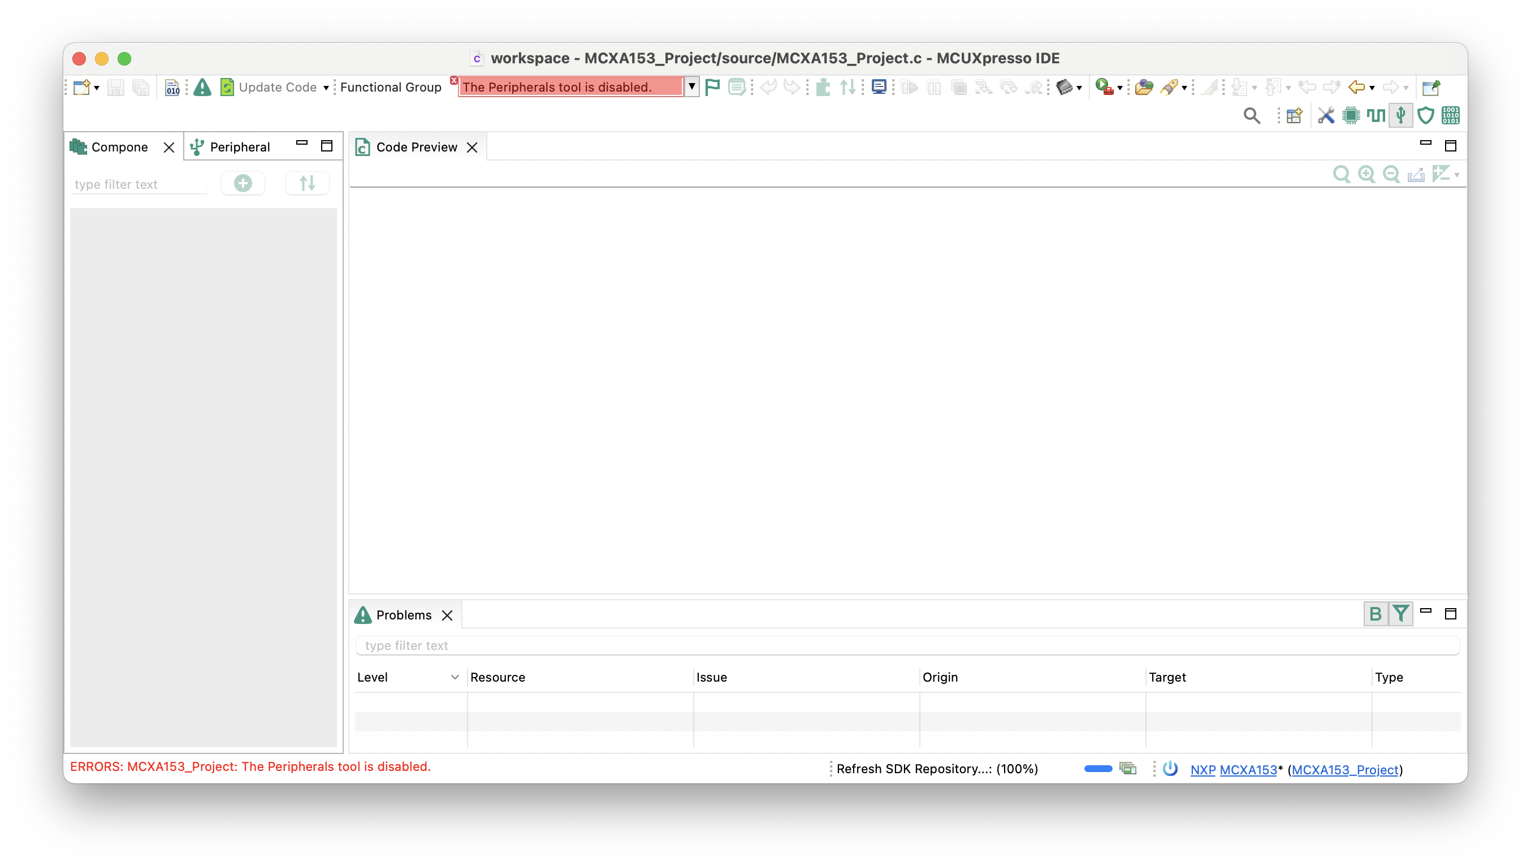Viewport: 1531px width, 867px height.
Task: Click the magnifier search icon in toolbar
Action: tap(1252, 115)
